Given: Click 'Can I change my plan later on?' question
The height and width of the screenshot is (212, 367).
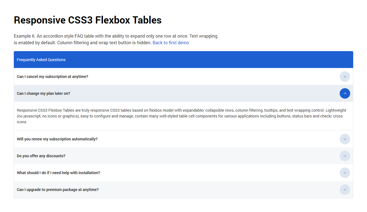Looking at the screenshot, I should point(43,93).
